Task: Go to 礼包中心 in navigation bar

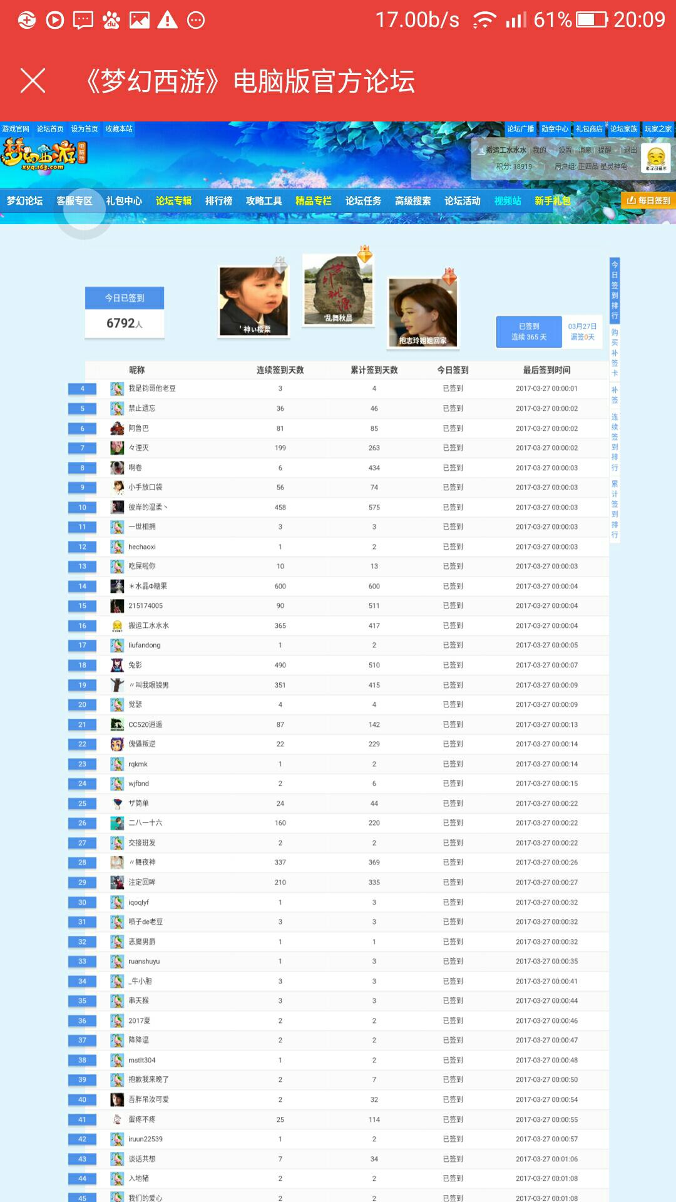Action: coord(124,201)
